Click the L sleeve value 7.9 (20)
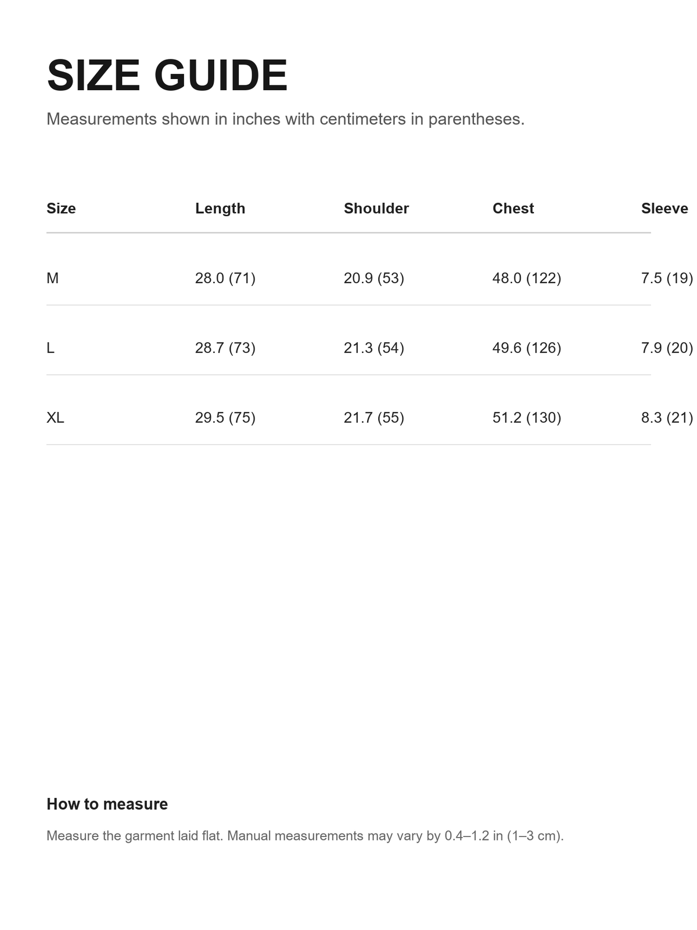697x930 pixels. point(667,348)
